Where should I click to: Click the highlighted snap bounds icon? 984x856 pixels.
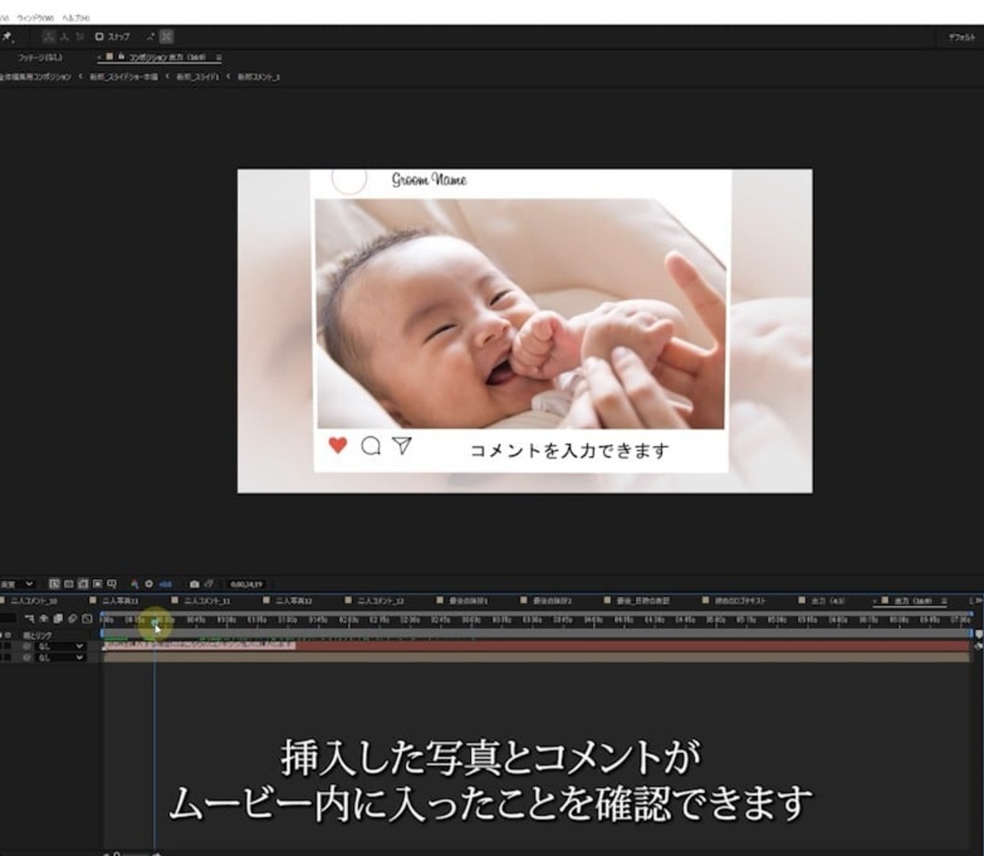click(166, 36)
